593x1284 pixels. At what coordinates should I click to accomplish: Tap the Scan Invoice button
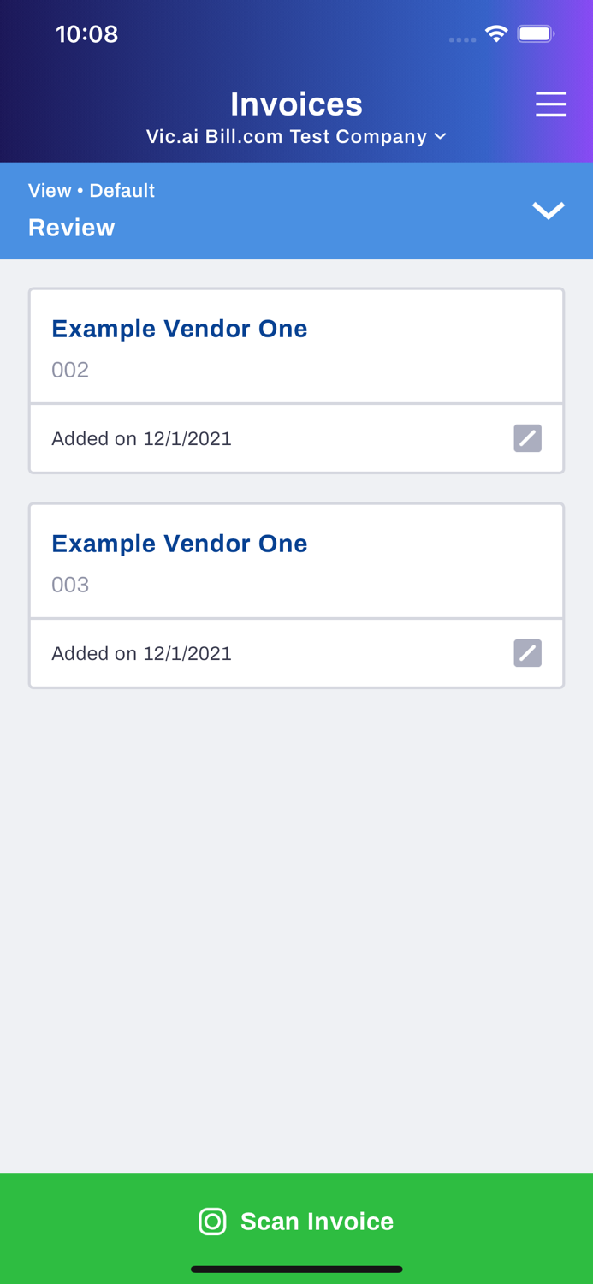tap(296, 1222)
